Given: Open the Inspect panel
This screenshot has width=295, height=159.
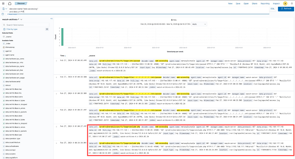Looking at the screenshot, I should click(276, 3).
